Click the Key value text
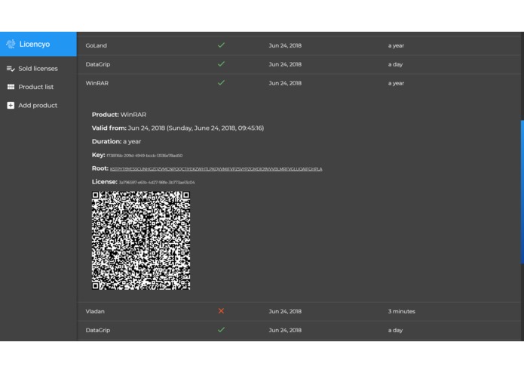The height and width of the screenshot is (373, 524). [x=144, y=156]
